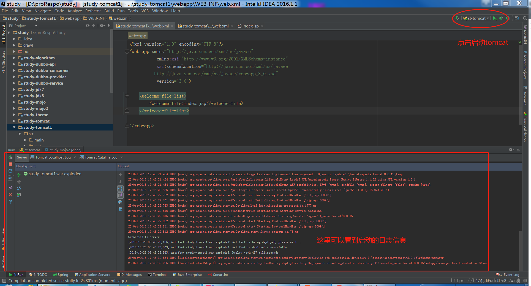This screenshot has width=531, height=286.
Task: Click the Make Project build icon
Action: 457,18
